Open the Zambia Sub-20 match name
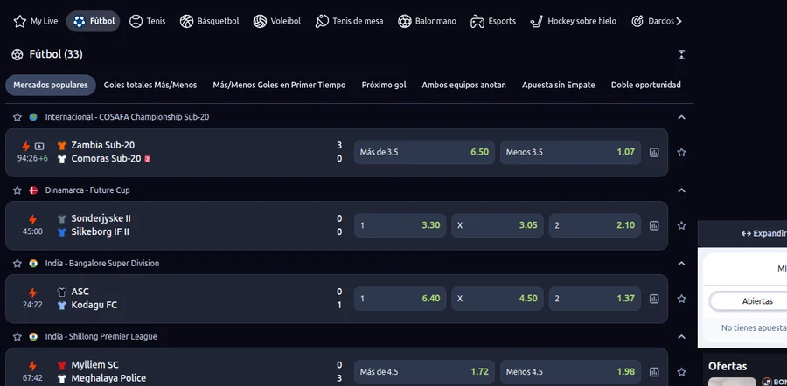 pos(103,145)
